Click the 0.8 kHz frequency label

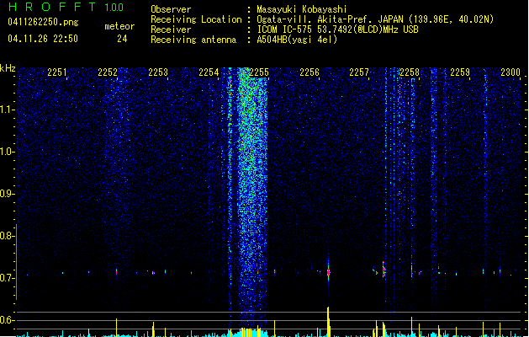(x=7, y=236)
